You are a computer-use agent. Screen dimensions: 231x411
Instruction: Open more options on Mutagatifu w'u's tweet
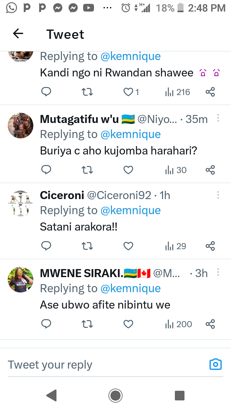[218, 118]
